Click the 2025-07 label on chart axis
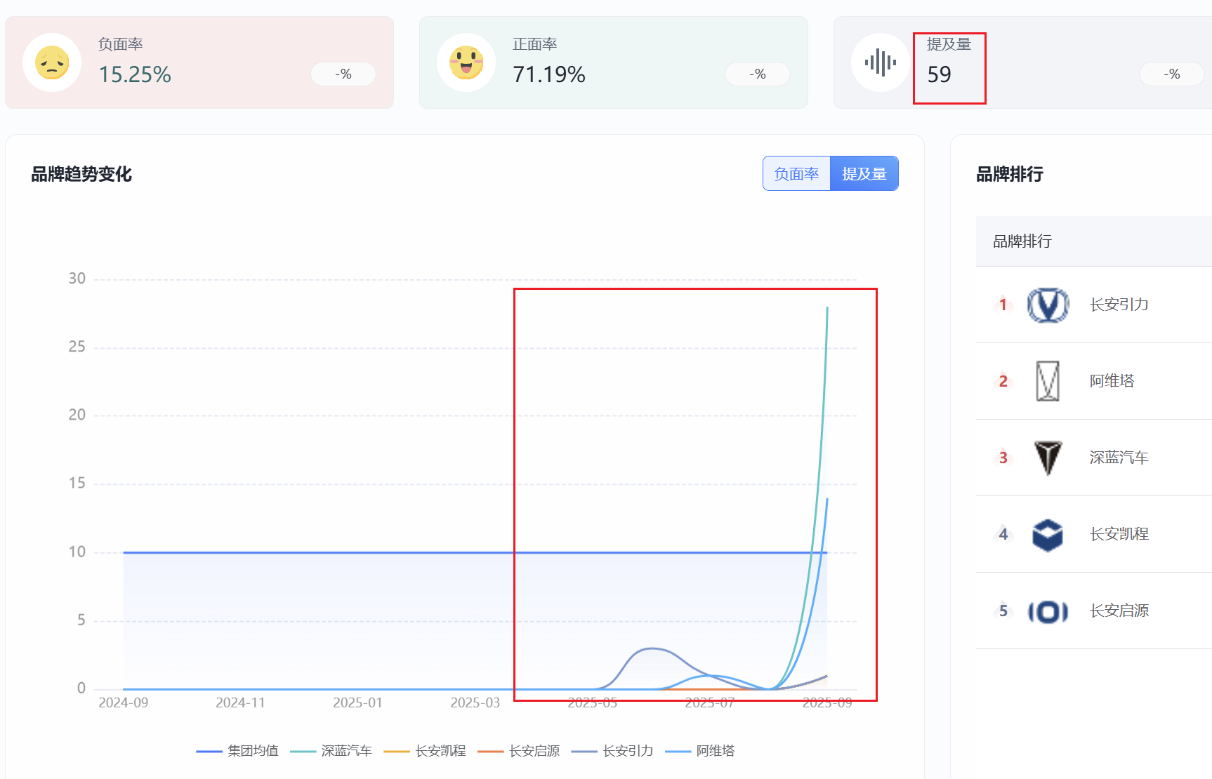The image size is (1212, 779). [x=709, y=703]
